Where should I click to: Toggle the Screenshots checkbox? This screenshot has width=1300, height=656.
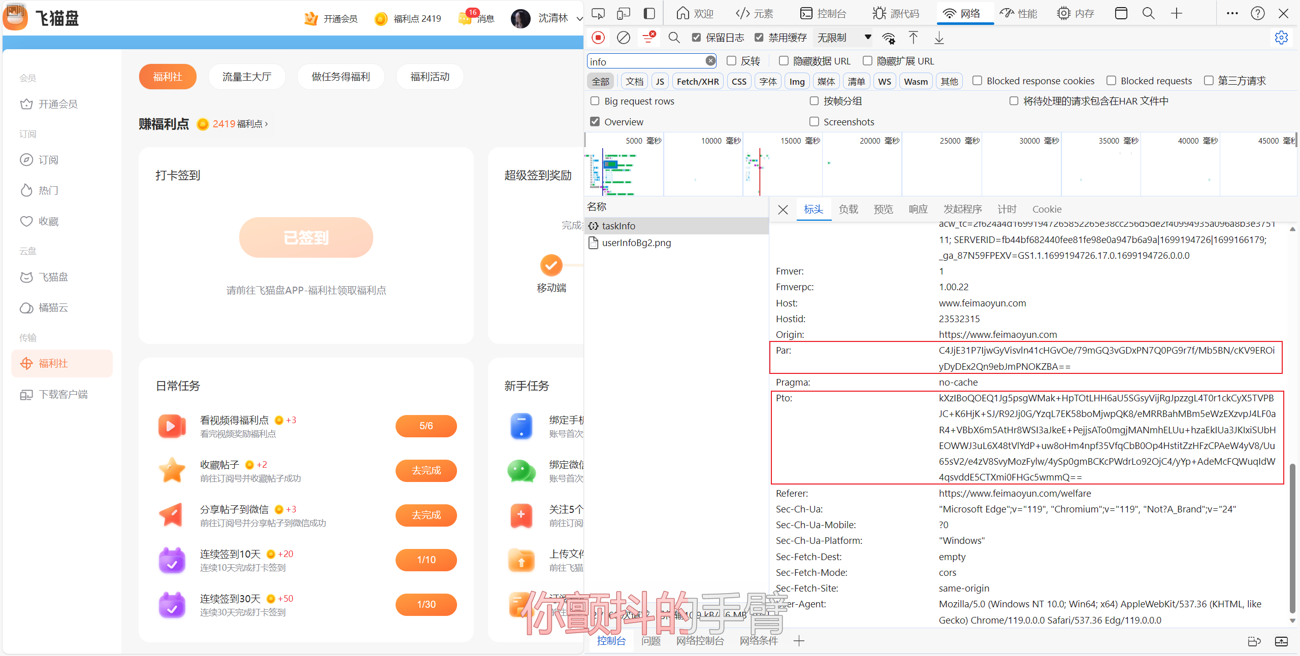[x=814, y=122]
